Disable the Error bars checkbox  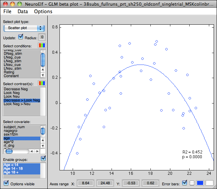point(184,183)
